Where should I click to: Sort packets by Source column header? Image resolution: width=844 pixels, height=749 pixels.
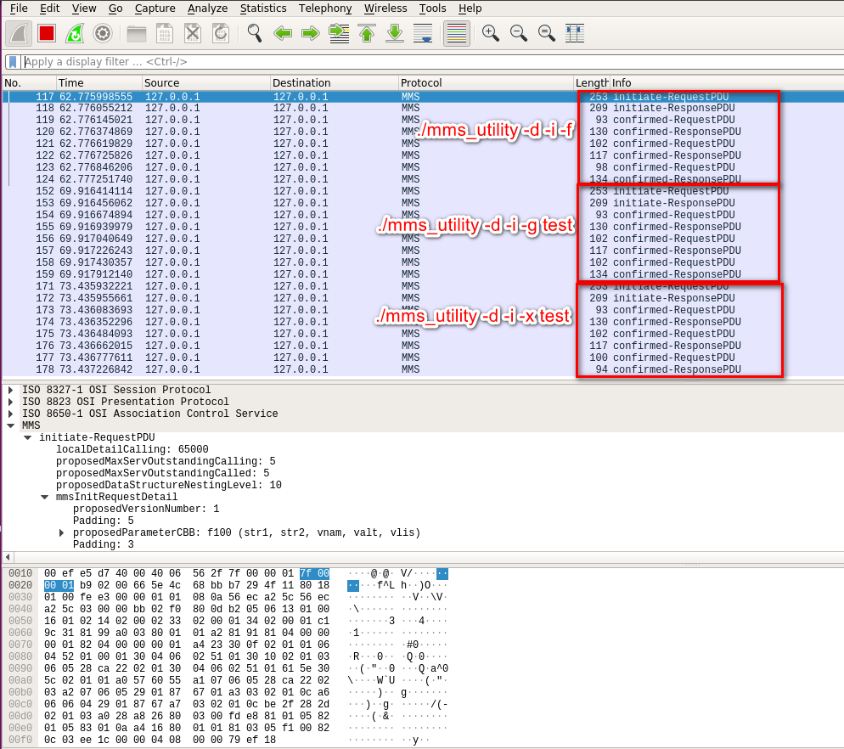[206, 83]
